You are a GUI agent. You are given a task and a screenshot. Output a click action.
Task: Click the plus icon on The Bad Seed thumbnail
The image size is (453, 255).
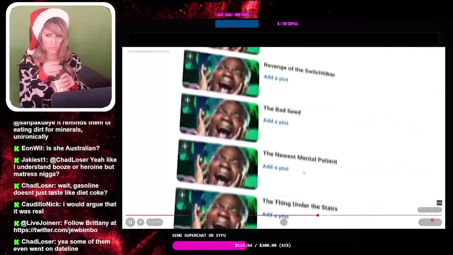pos(187,100)
